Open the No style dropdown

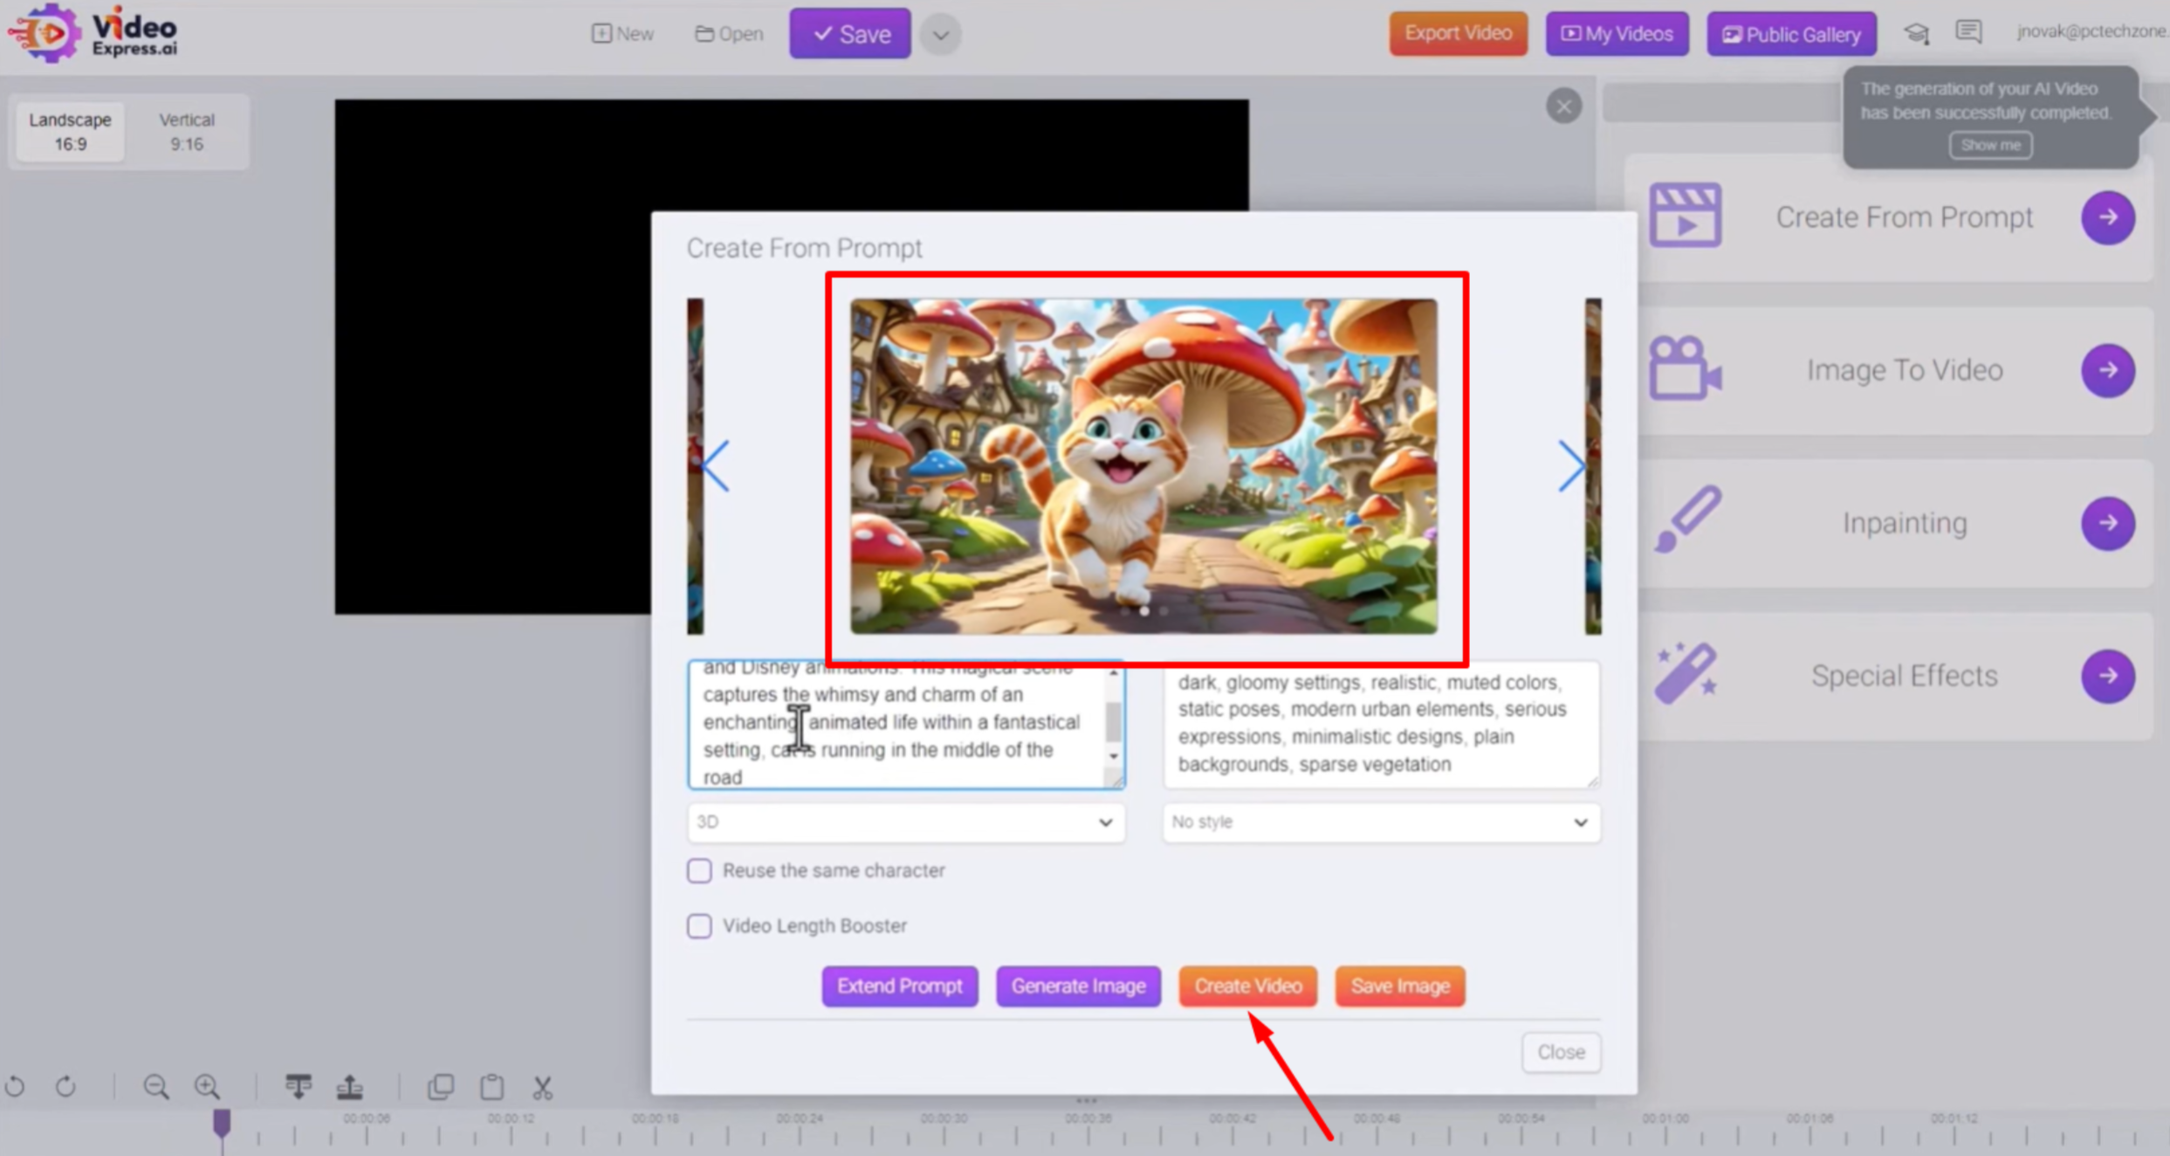(1381, 822)
